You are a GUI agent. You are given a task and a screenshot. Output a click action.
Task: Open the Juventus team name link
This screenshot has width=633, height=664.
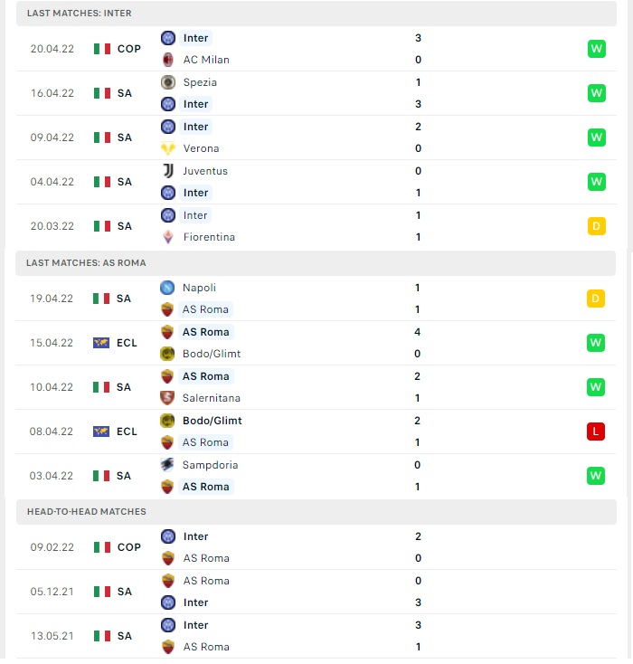point(205,171)
